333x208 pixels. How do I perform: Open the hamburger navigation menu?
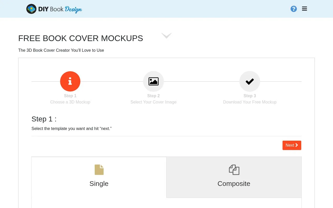pos(304,9)
